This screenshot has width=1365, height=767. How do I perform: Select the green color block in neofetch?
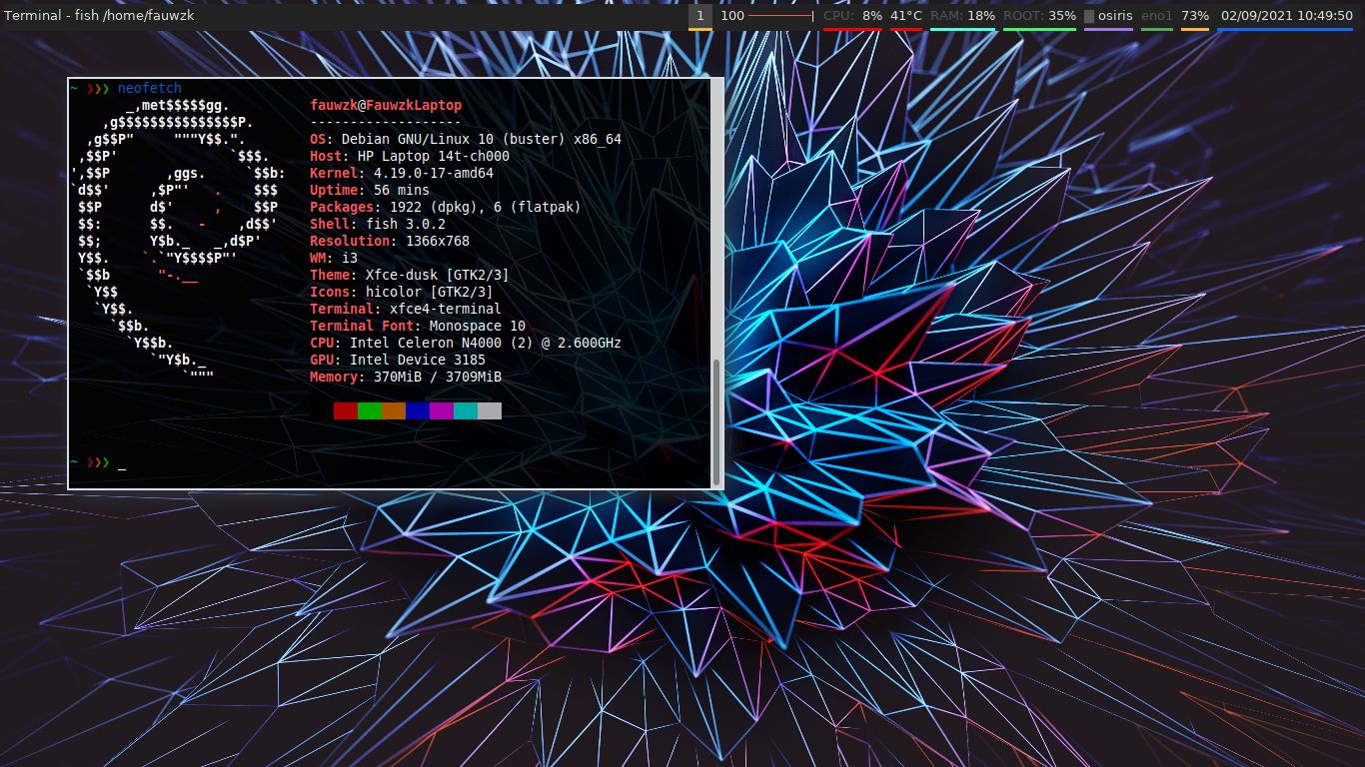pyautogui.click(x=370, y=410)
